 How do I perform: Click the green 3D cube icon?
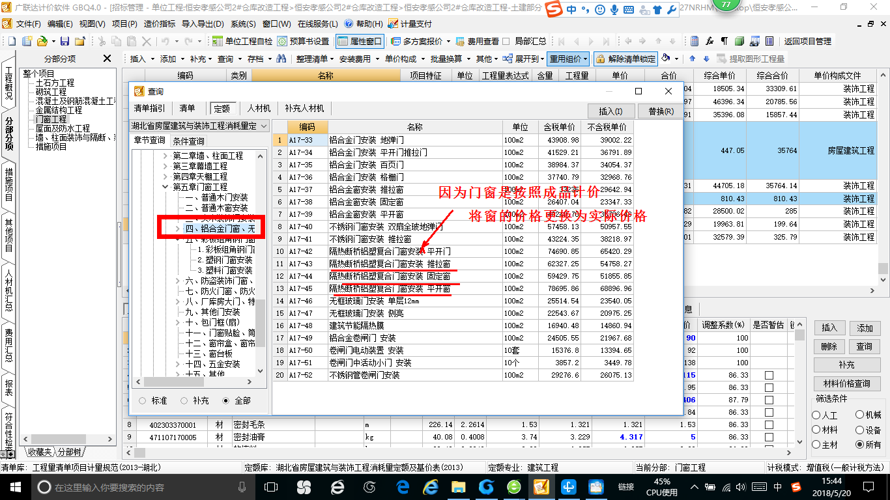tap(739, 41)
